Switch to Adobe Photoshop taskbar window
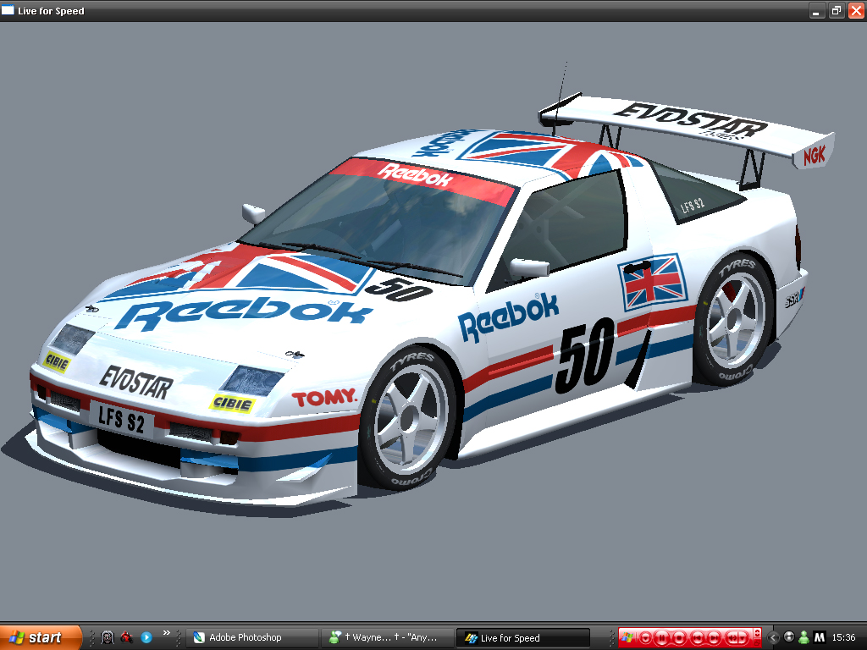 pos(252,637)
